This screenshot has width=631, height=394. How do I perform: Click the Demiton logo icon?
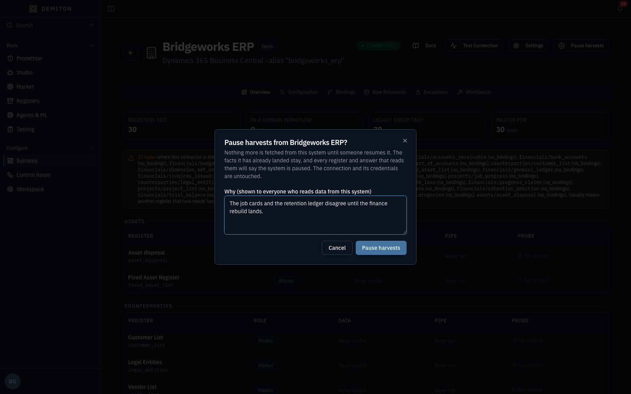point(33,9)
